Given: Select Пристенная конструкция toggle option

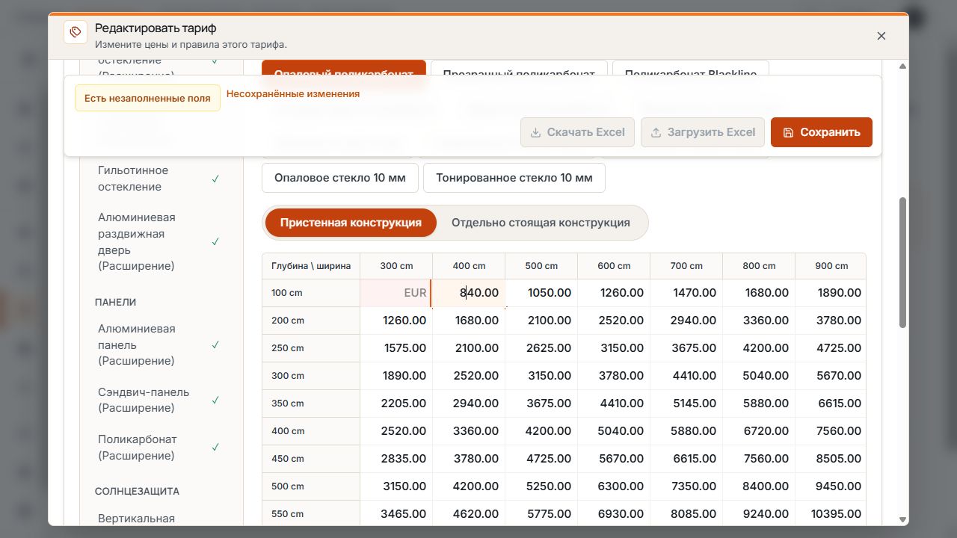Looking at the screenshot, I should coord(351,223).
